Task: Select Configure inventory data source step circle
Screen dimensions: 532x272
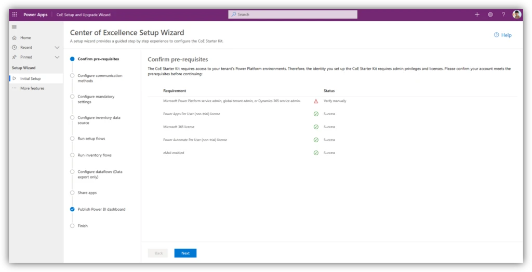Action: click(72, 118)
